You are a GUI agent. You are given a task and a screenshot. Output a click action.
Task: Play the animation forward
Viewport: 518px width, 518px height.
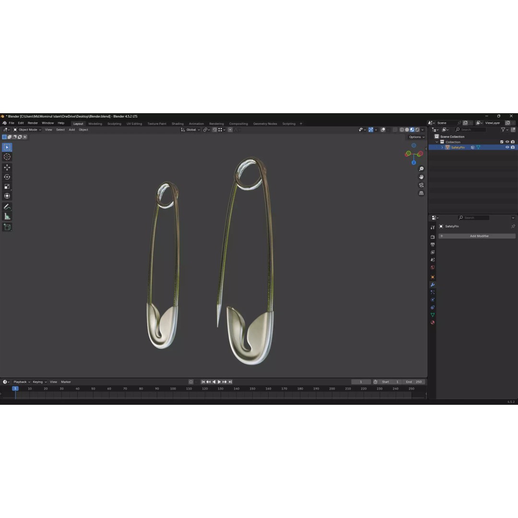click(219, 382)
